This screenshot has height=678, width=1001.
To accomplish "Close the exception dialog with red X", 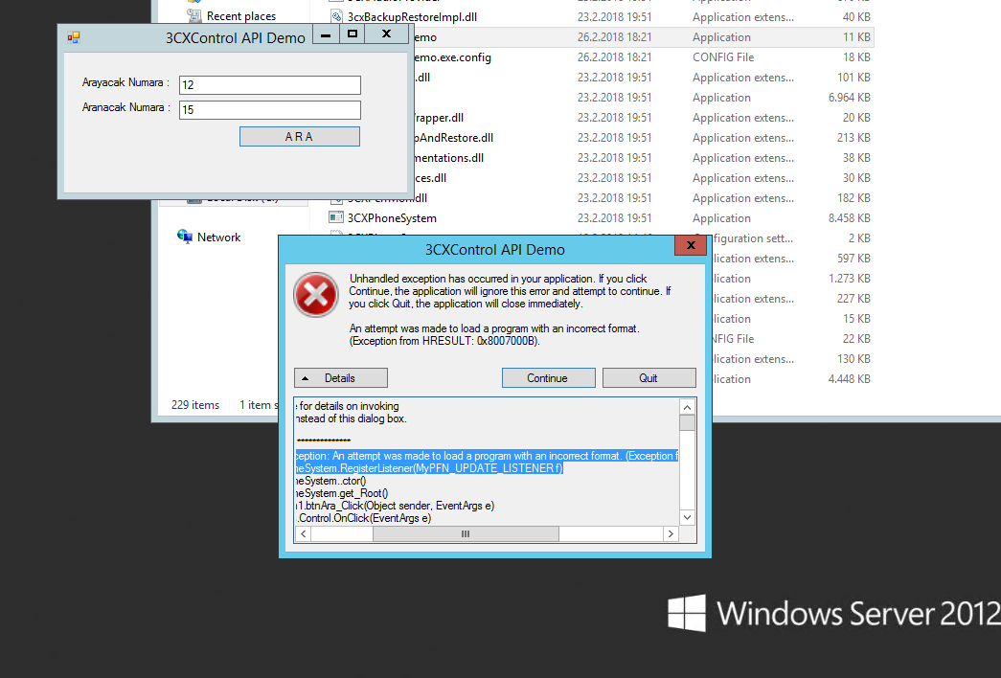I will (x=690, y=245).
